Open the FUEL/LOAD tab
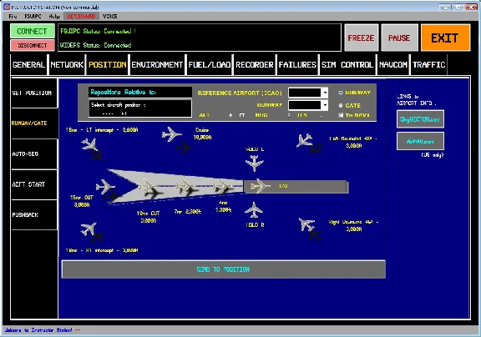The height and width of the screenshot is (337, 481). pyautogui.click(x=210, y=64)
